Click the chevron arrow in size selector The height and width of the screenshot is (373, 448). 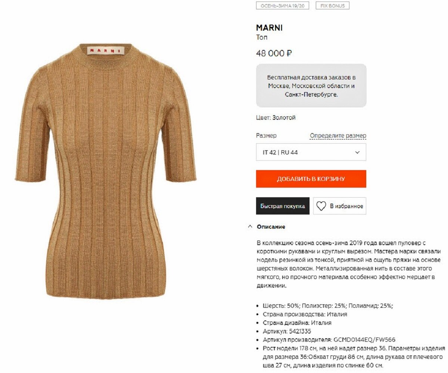click(x=357, y=152)
